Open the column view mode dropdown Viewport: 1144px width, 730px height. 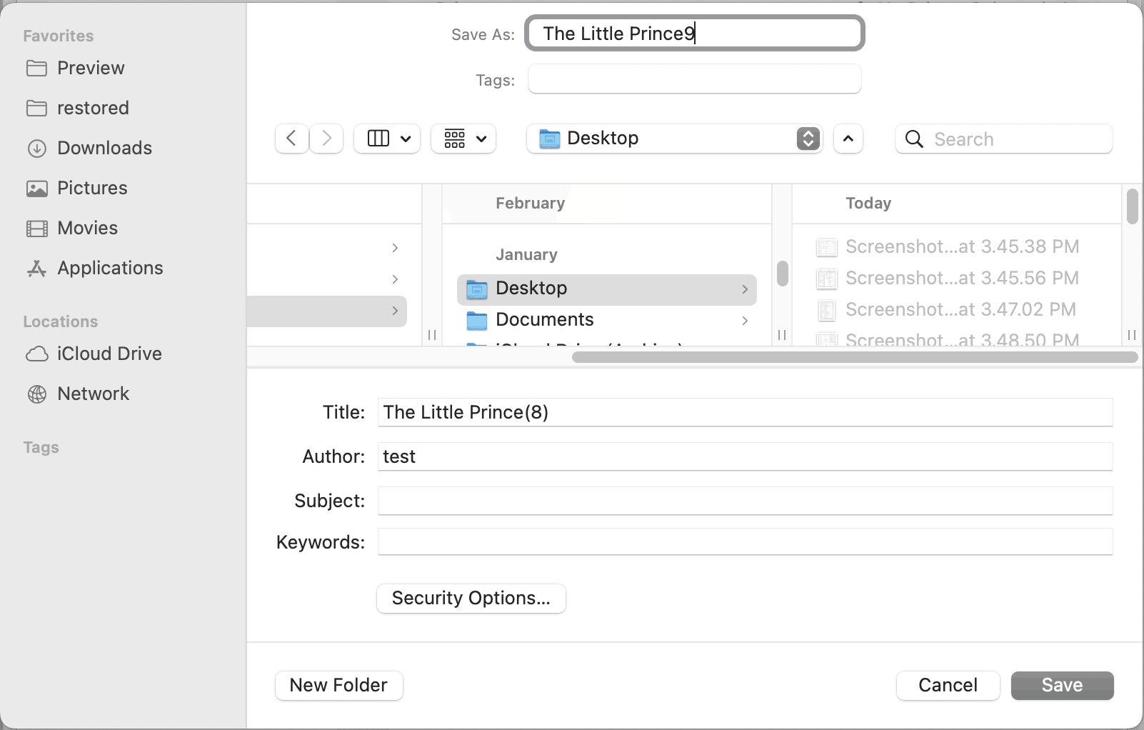pyautogui.click(x=387, y=139)
